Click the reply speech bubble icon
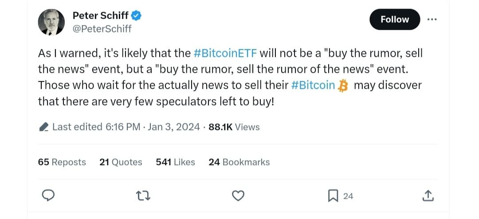 tap(48, 196)
